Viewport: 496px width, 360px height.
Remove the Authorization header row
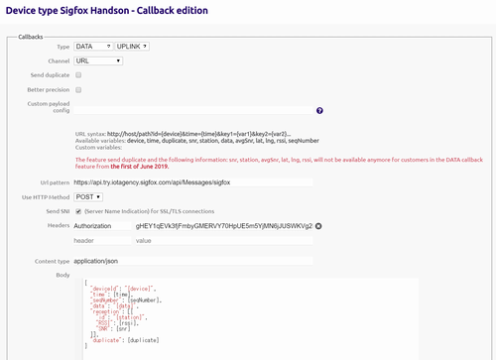[318, 226]
